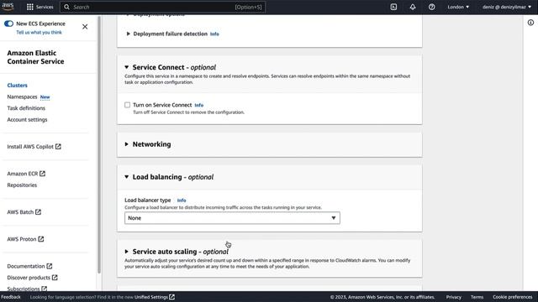
Task: Open Info link for Deployment failure detection
Action: (214, 34)
